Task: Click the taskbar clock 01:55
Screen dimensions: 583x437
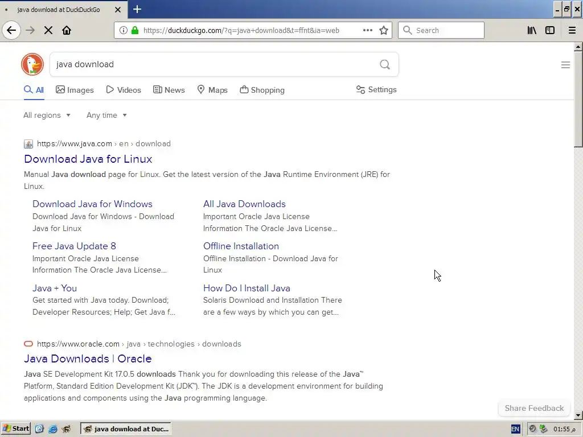Action: pyautogui.click(x=563, y=429)
